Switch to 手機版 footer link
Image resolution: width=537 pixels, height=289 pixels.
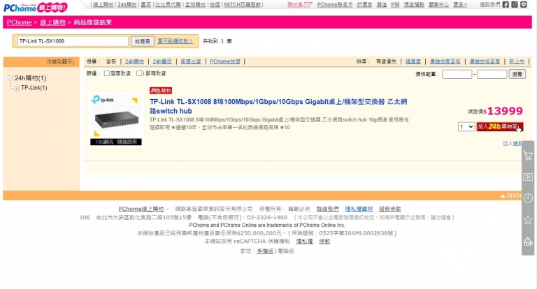[265, 251]
